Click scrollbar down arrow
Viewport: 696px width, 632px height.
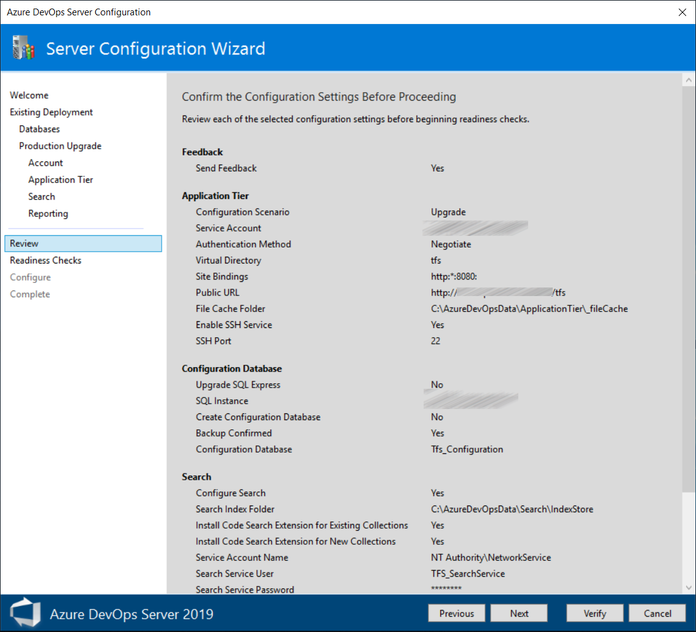[689, 588]
